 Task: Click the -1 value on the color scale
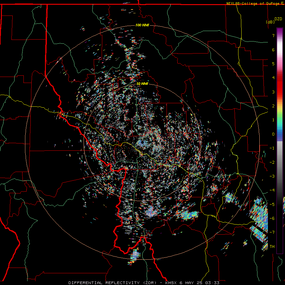(x=272, y=148)
